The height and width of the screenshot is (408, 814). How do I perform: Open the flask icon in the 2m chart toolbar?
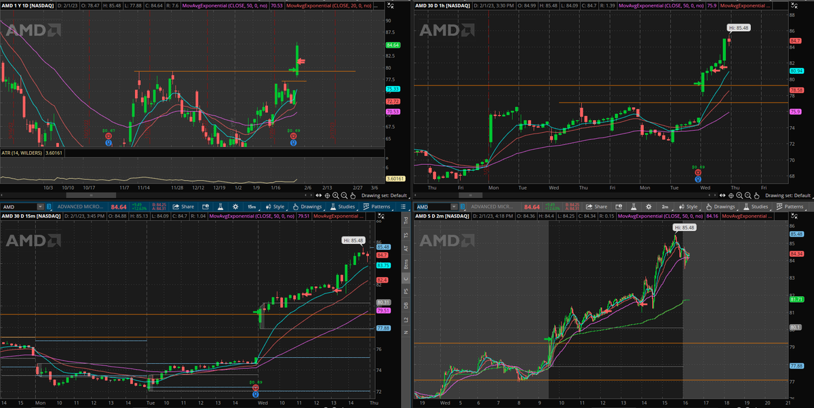[634, 207]
